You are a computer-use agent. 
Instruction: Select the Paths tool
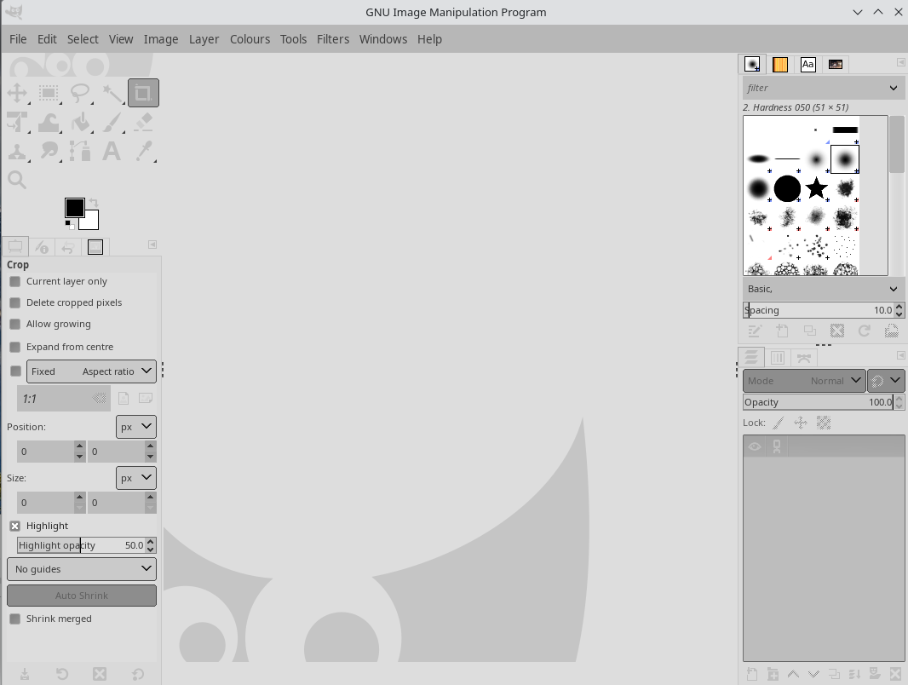80,152
